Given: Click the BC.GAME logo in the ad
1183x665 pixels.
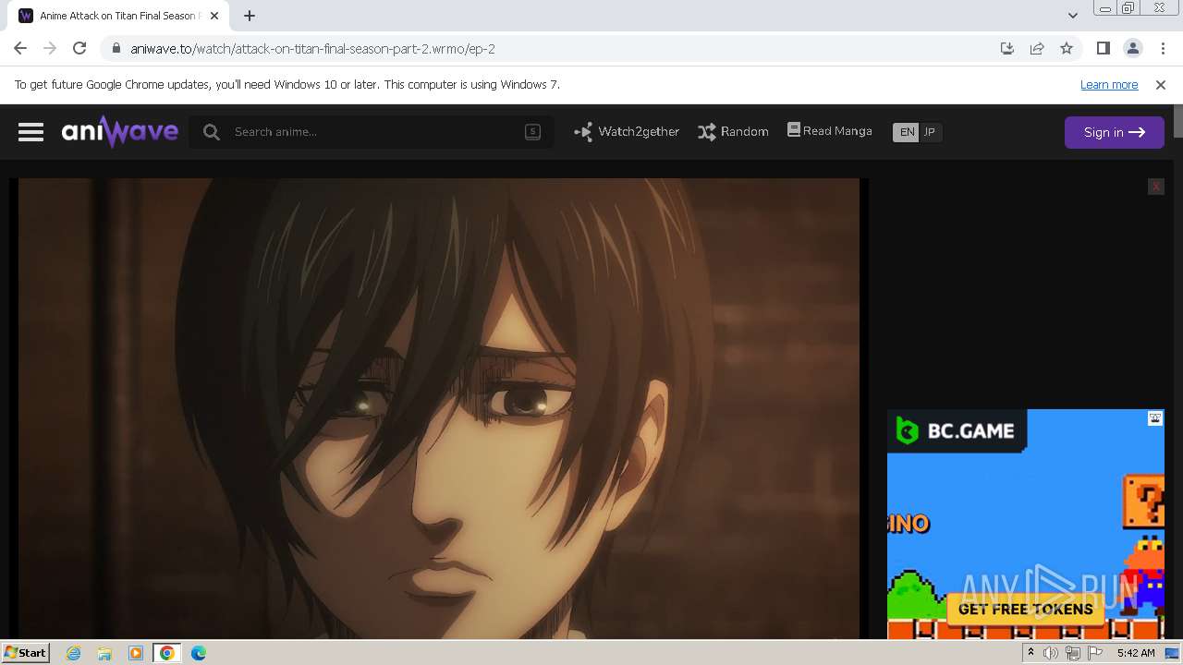Looking at the screenshot, I should click(957, 430).
